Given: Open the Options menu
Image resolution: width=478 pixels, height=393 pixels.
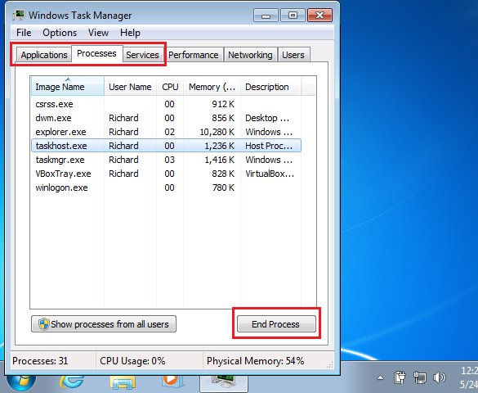Looking at the screenshot, I should (x=60, y=33).
